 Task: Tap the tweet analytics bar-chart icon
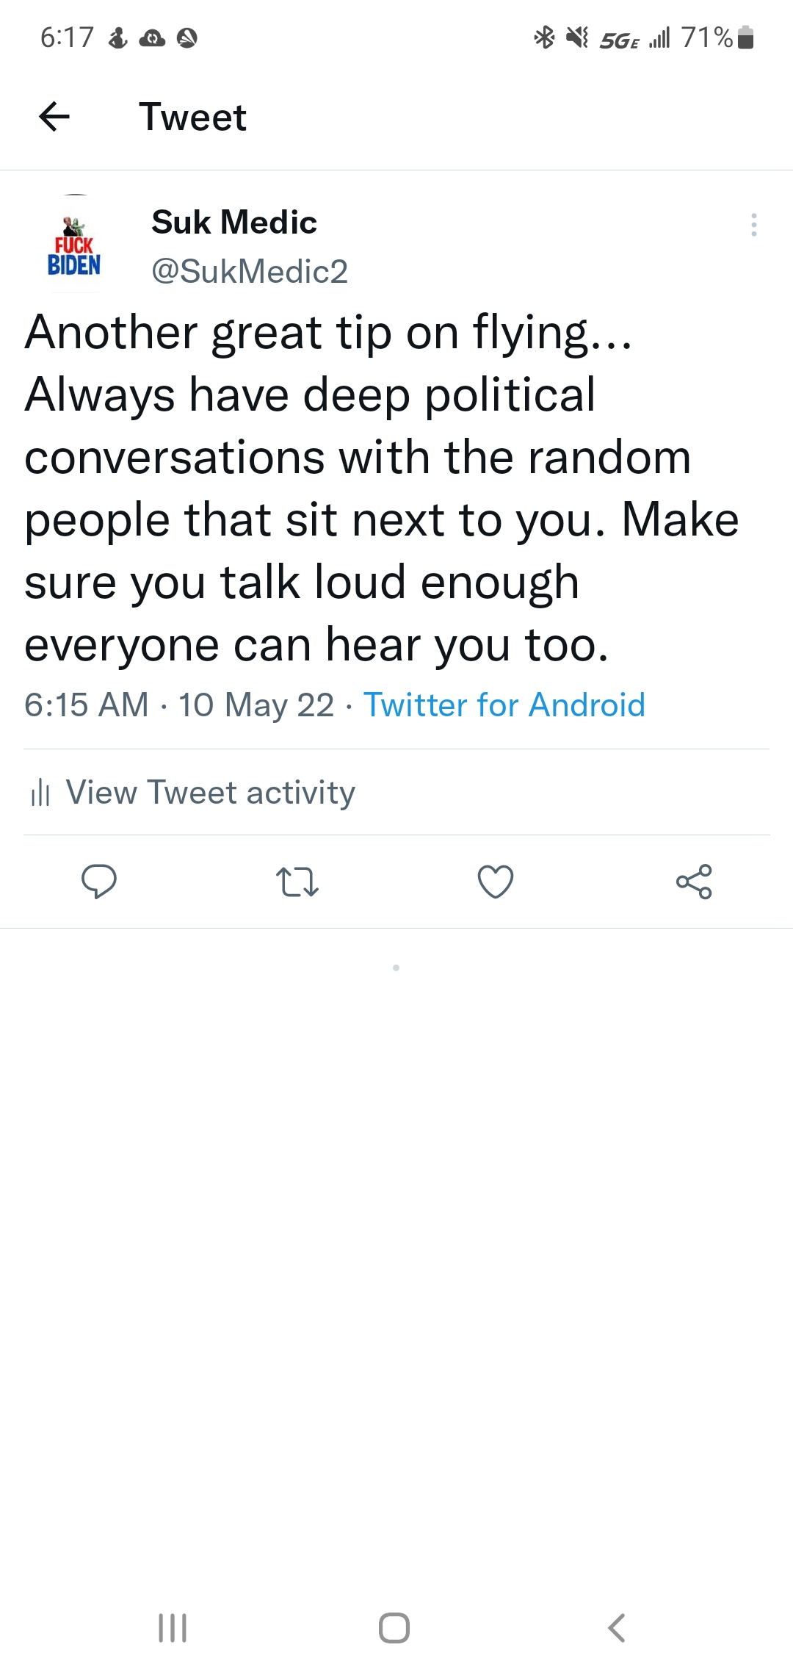tap(40, 793)
